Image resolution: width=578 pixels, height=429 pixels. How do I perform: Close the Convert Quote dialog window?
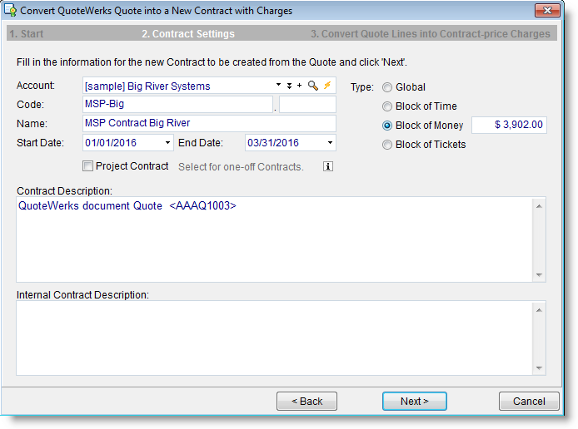point(546,11)
